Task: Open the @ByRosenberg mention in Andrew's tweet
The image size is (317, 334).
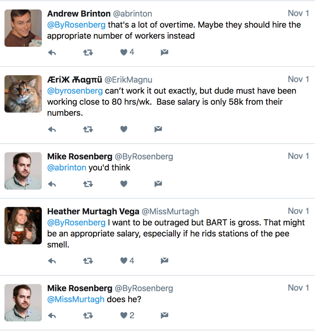Action: pos(76,25)
